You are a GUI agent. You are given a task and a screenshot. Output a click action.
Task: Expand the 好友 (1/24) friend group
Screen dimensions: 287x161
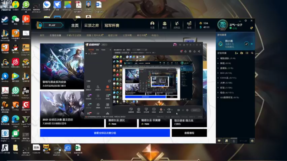point(226,88)
